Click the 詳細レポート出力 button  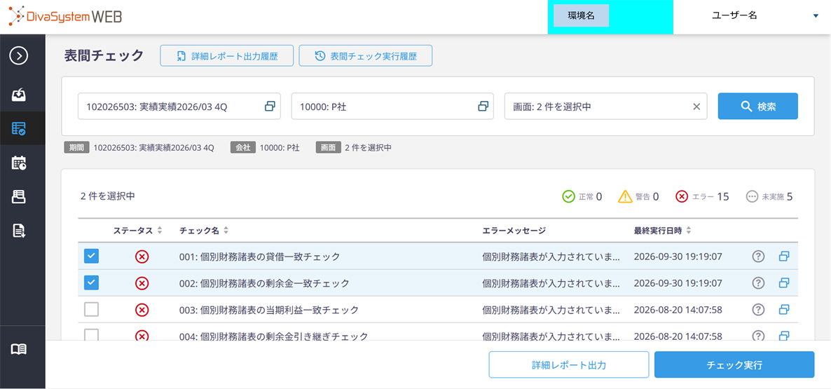pos(569,364)
